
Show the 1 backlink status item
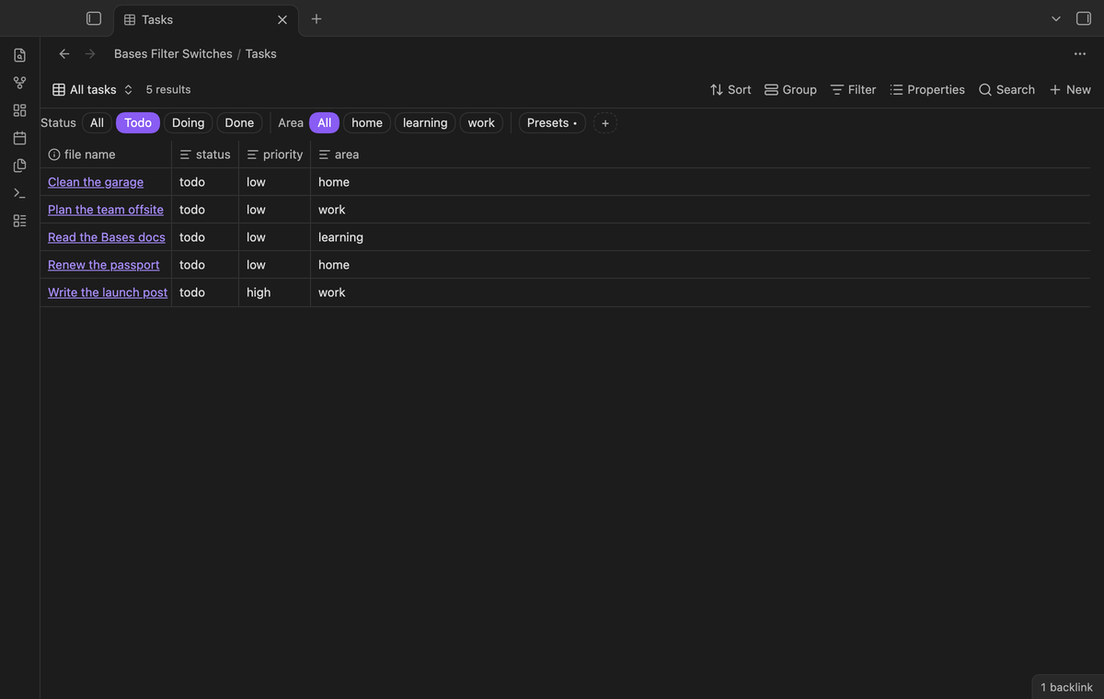[1067, 687]
